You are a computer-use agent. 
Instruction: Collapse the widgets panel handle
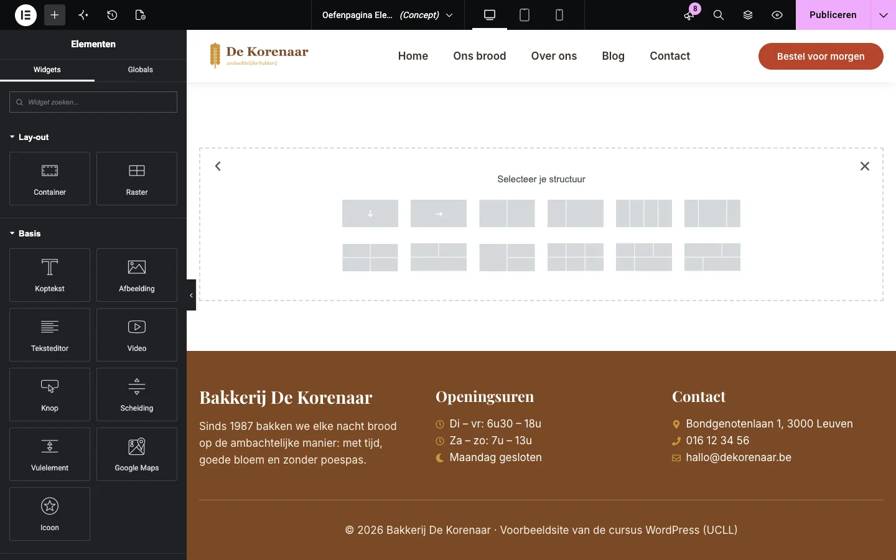pyautogui.click(x=191, y=296)
